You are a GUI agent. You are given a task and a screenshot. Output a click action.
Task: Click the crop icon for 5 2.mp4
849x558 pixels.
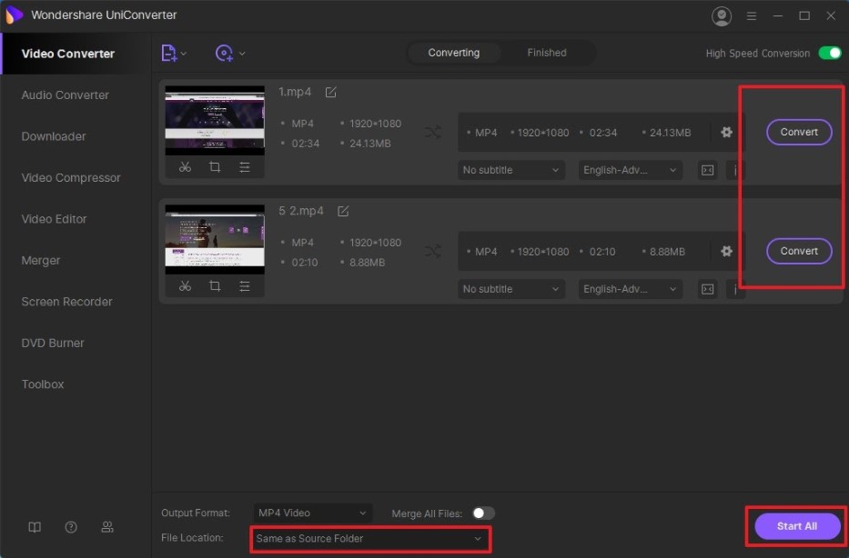point(215,286)
